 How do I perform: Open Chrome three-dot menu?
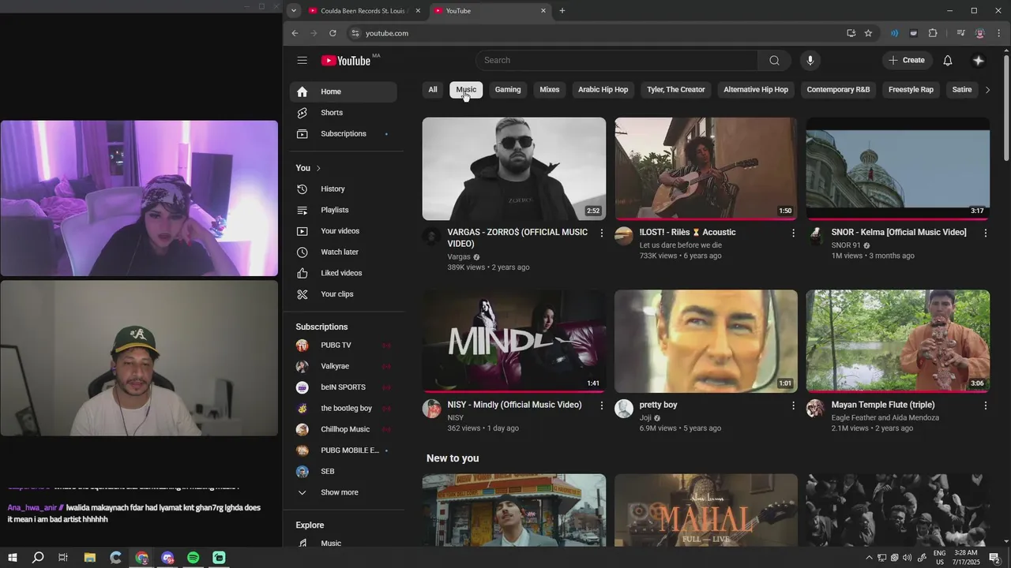pyautogui.click(x=998, y=33)
